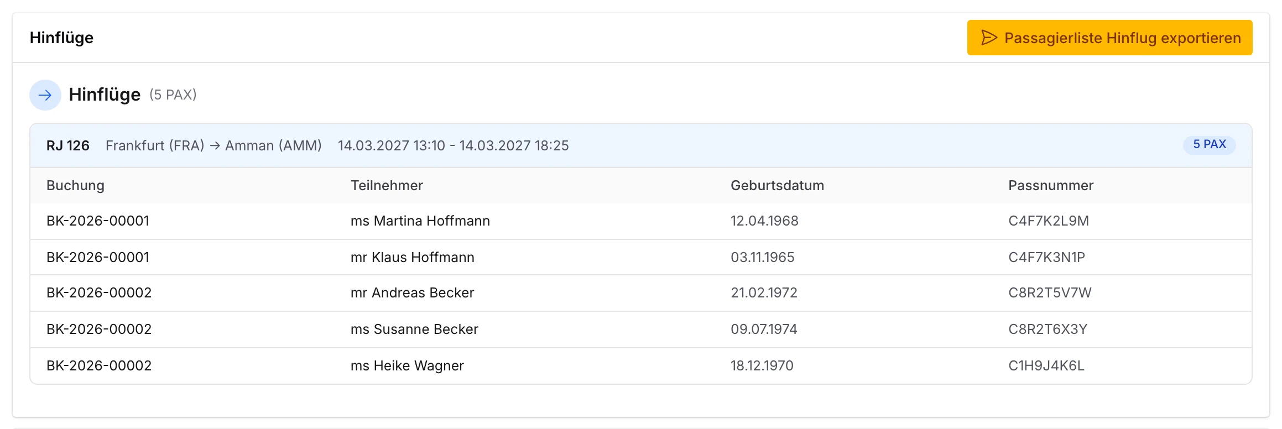Click passport number C8R2T5V7W

1050,293
